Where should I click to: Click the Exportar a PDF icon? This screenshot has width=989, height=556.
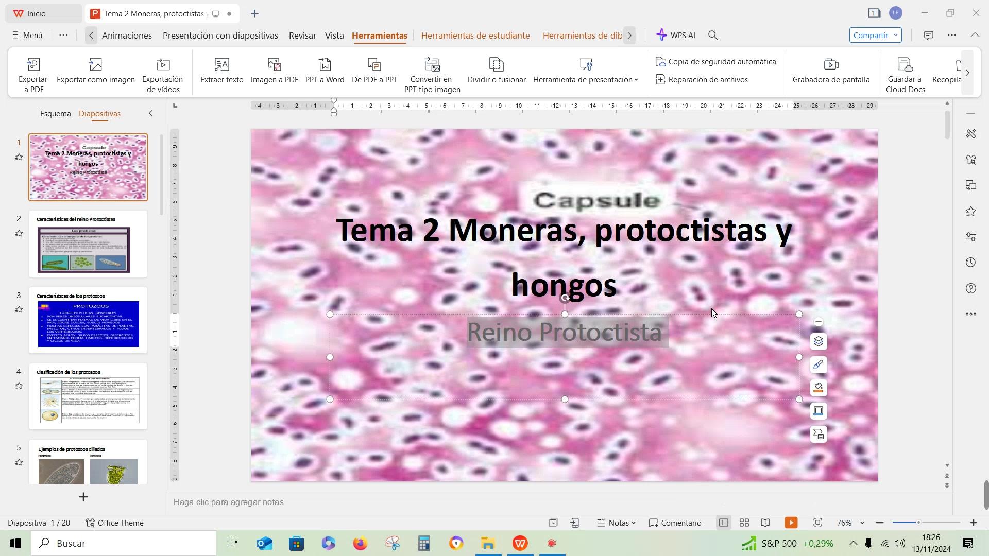pyautogui.click(x=33, y=65)
